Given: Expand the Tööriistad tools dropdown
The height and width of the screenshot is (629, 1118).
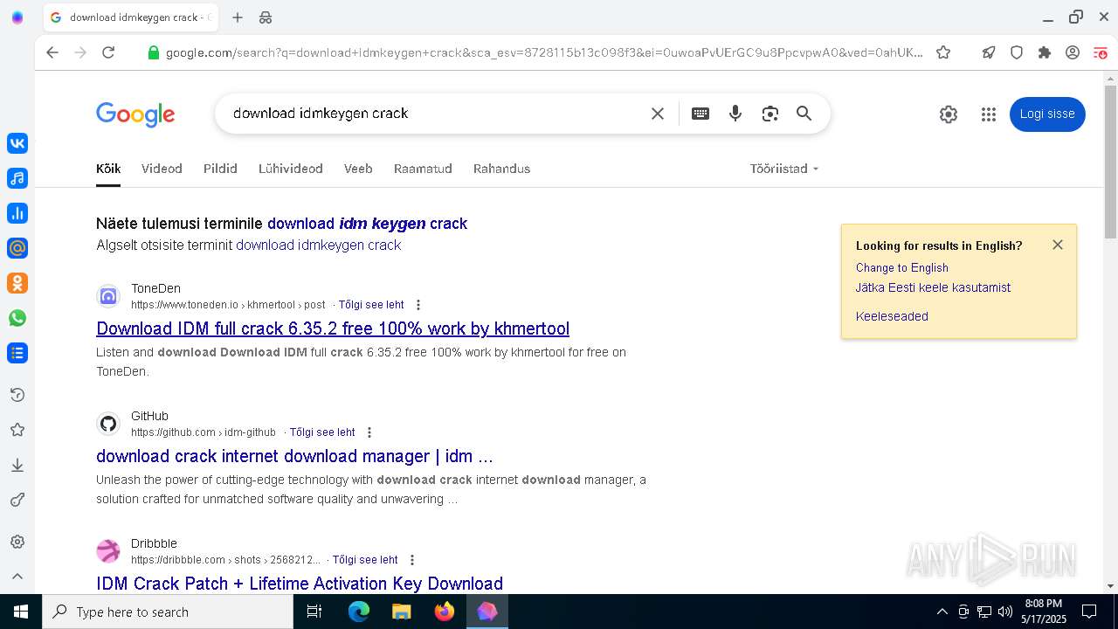Looking at the screenshot, I should (784, 169).
